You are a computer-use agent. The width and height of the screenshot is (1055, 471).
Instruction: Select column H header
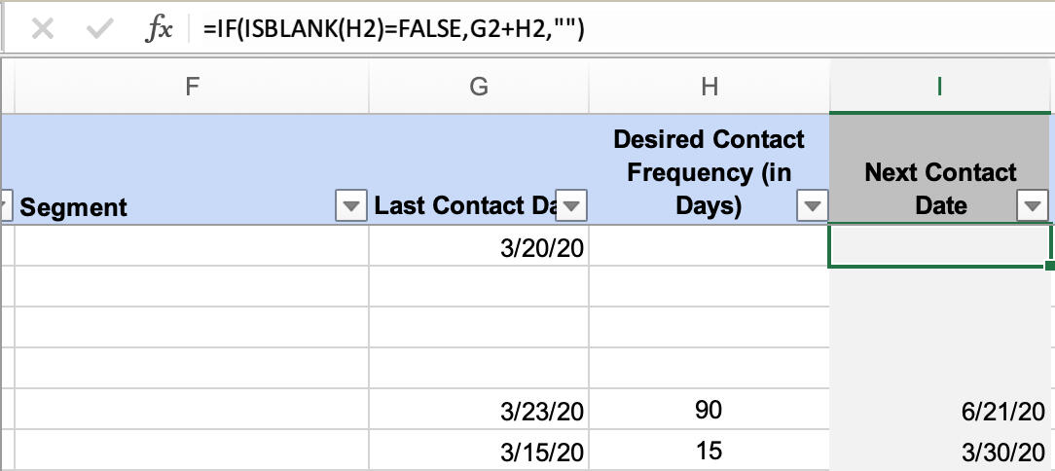point(709,87)
